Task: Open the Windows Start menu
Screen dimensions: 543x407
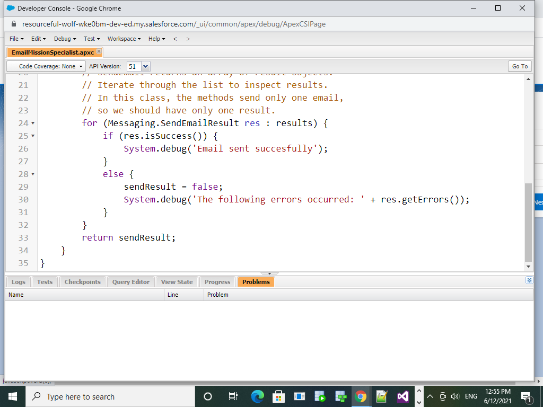Action: [12, 396]
